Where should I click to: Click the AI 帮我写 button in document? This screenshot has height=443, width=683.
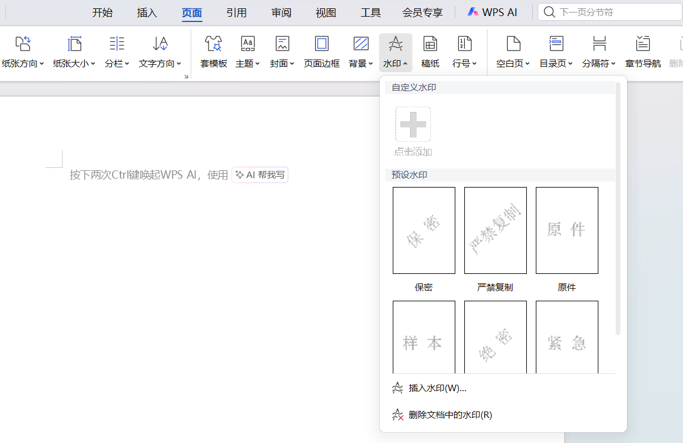pos(260,175)
